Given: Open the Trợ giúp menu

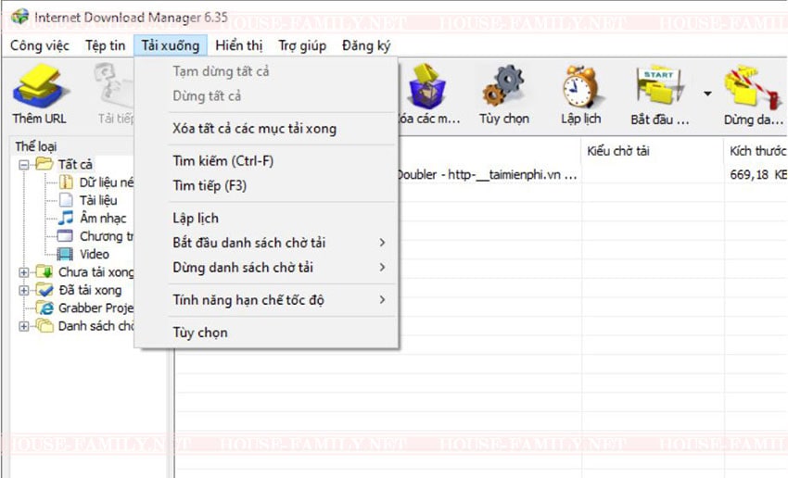Looking at the screenshot, I should click(x=302, y=45).
